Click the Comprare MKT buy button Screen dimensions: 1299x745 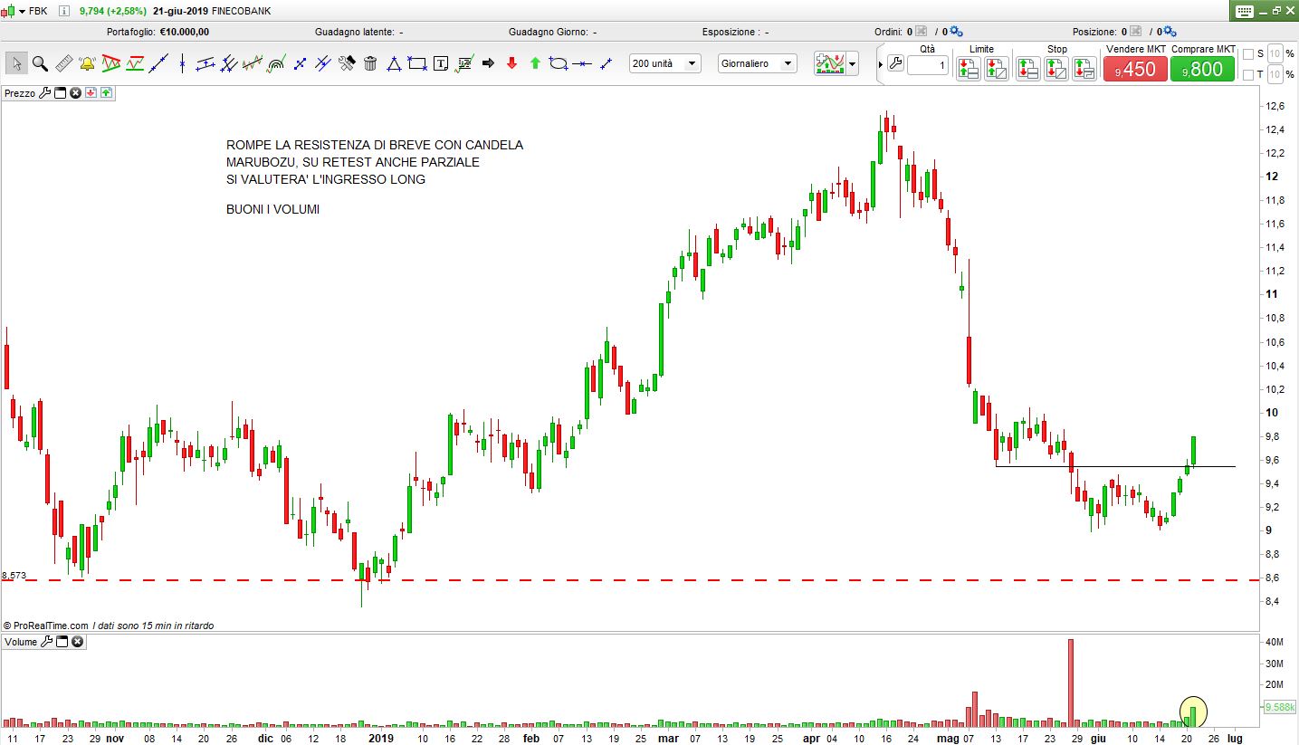[1202, 69]
